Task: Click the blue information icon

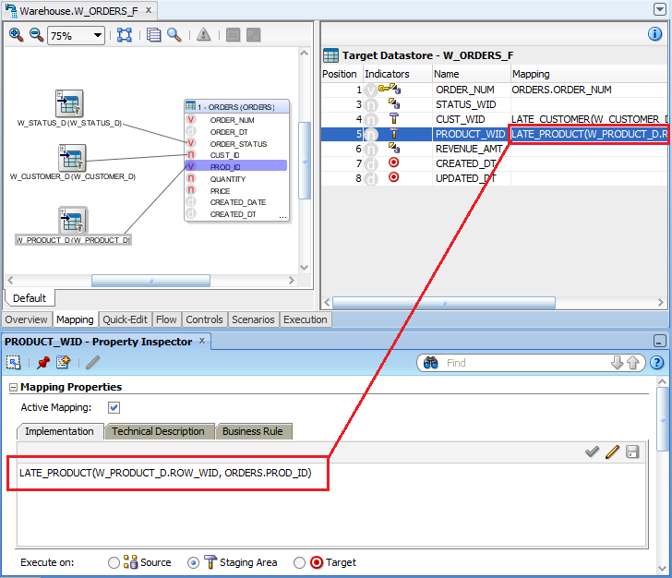Action: 654,33
